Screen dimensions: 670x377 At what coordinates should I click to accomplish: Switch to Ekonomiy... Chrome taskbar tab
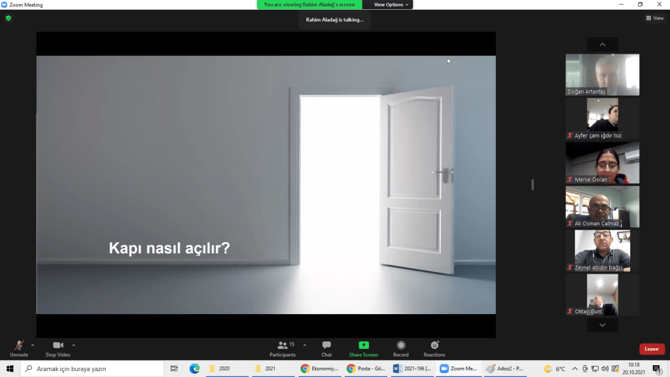(x=320, y=368)
